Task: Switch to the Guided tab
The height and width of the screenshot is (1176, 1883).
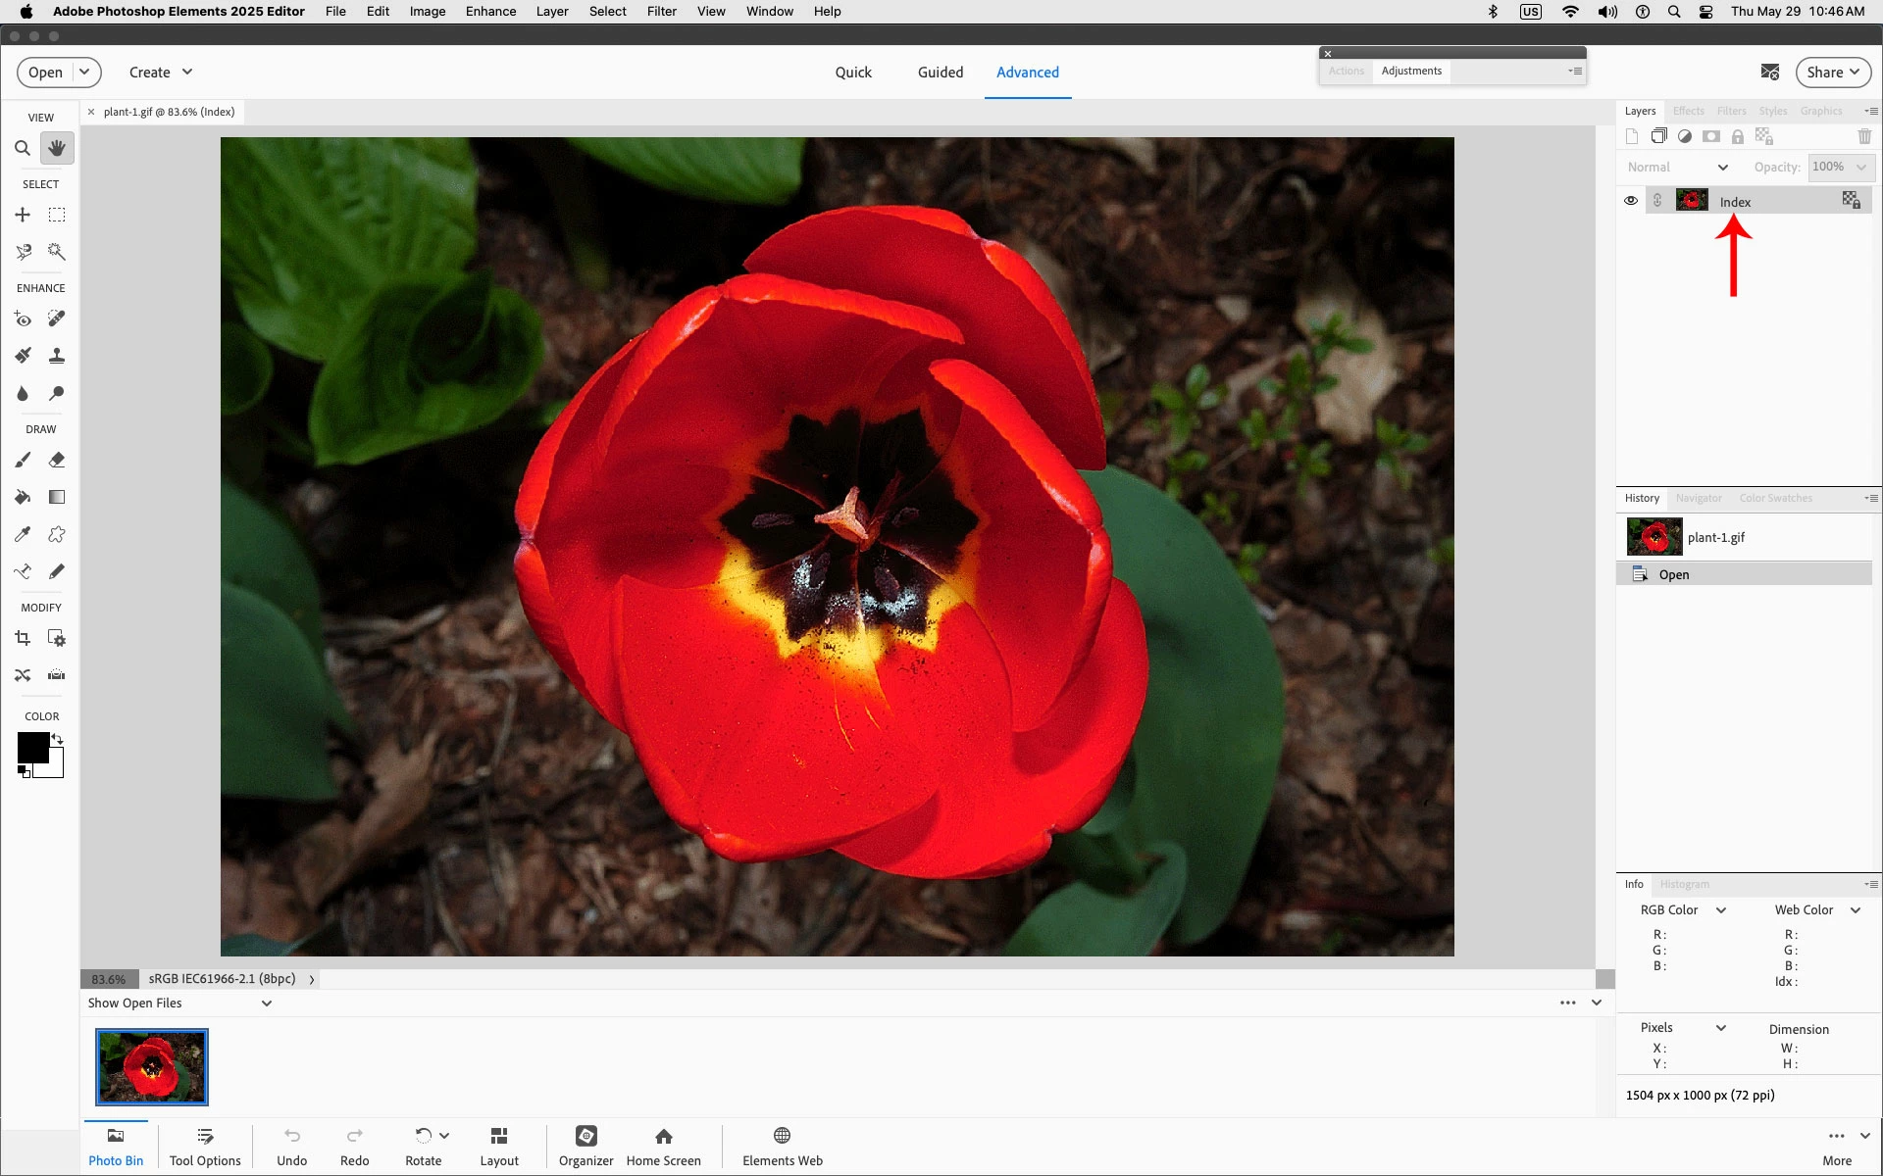Action: tap(940, 73)
